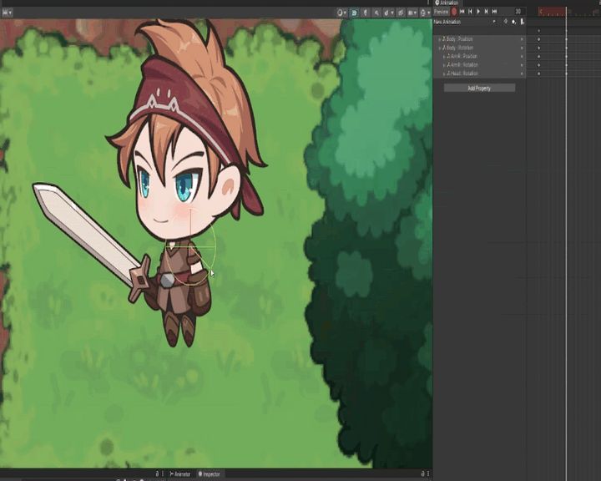Viewport: 601px width, 481px height.
Task: Toggle the Preview button in Animation window
Action: tap(442, 12)
